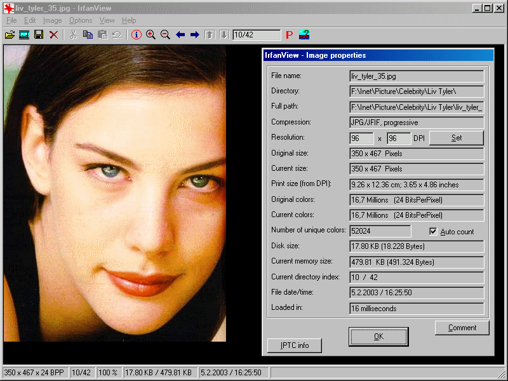Image resolution: width=508 pixels, height=381 pixels.
Task: Go to the previous image with the arrow icon
Action: [180, 35]
